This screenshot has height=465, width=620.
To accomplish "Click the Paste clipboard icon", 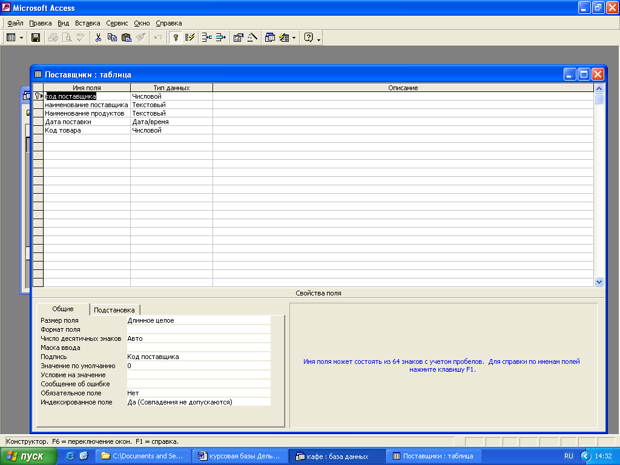I will click(x=126, y=38).
